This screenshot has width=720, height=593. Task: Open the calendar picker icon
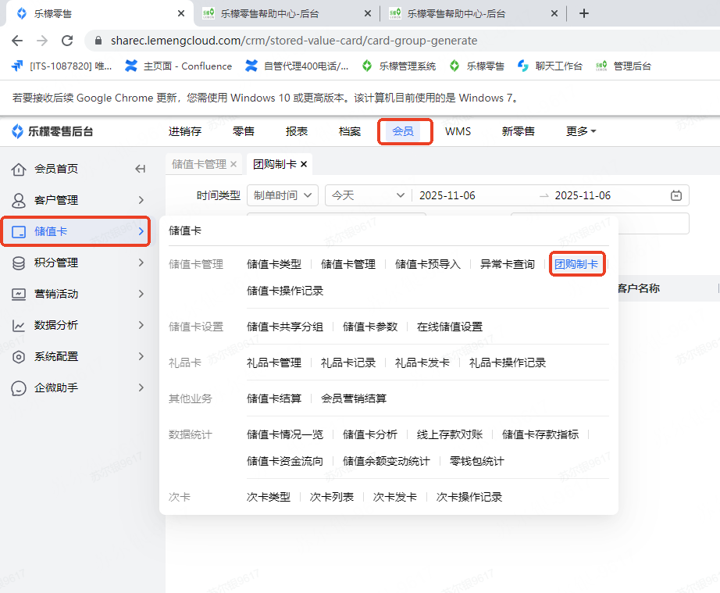coord(676,195)
